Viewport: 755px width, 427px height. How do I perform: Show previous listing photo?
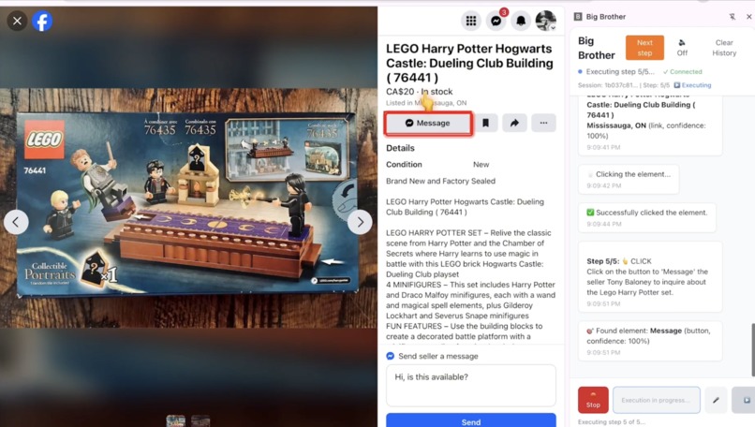coord(16,222)
